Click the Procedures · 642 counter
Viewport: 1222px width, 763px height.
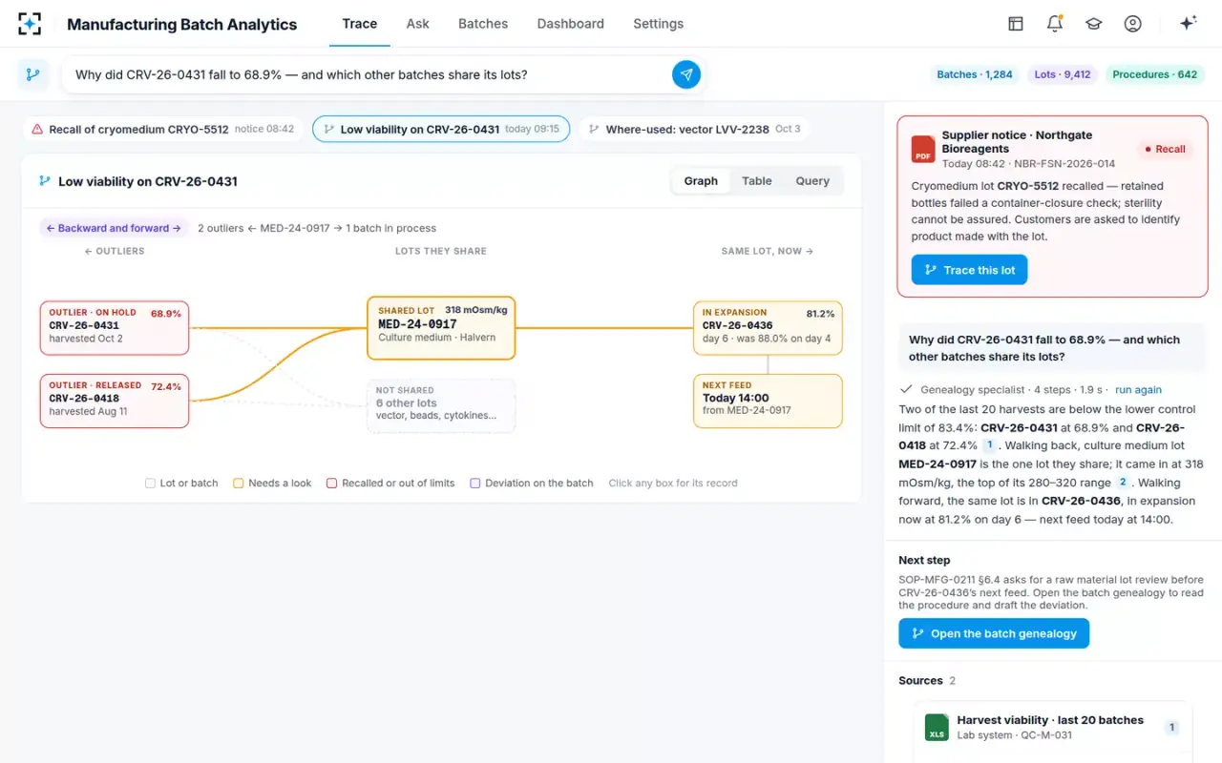tap(1154, 74)
